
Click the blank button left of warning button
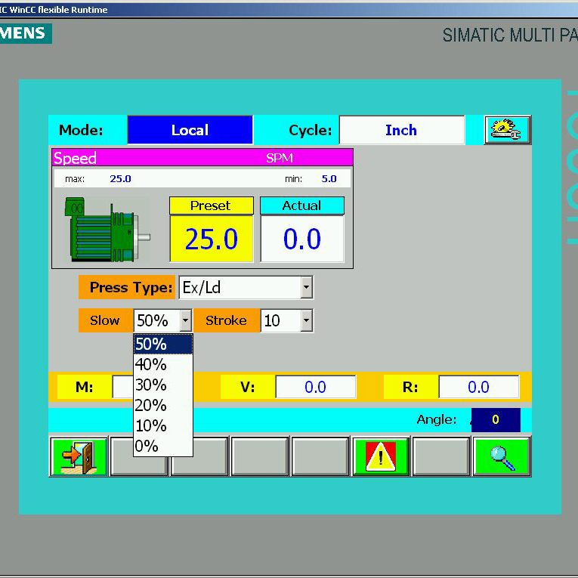320,456
